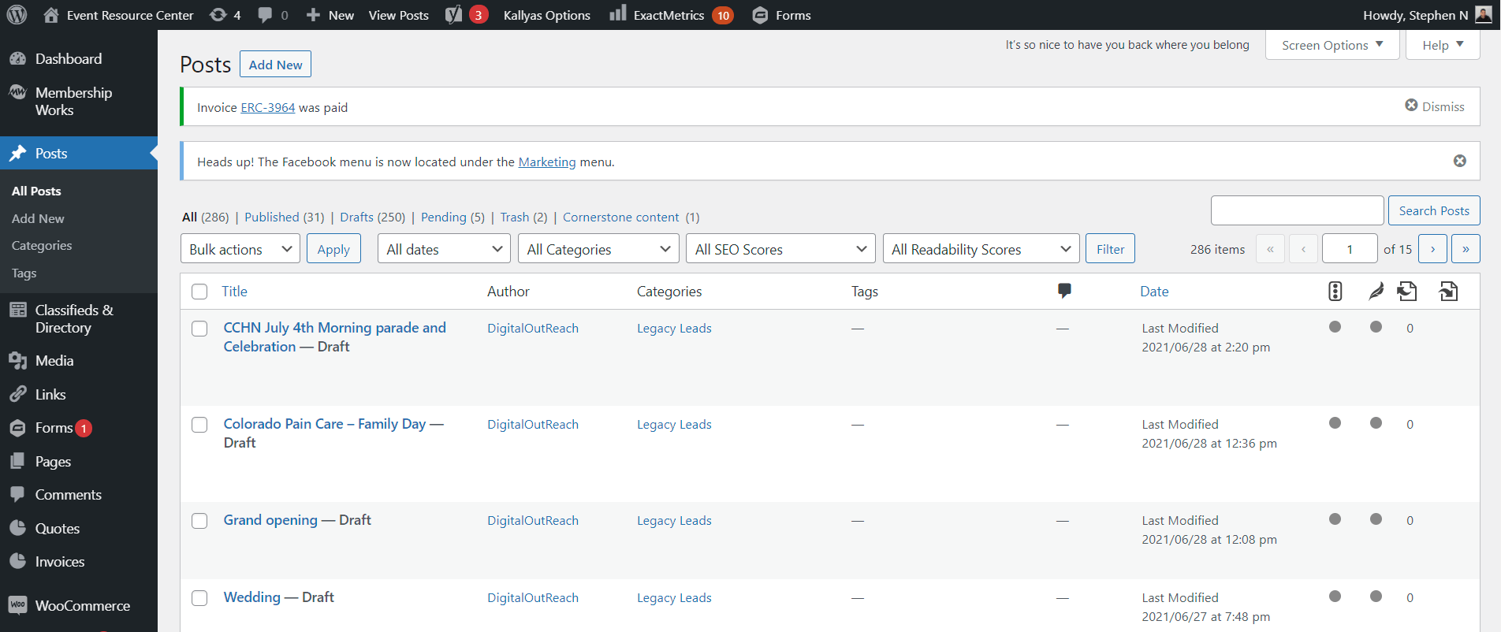
Task: Expand the Help panel
Action: tap(1443, 45)
